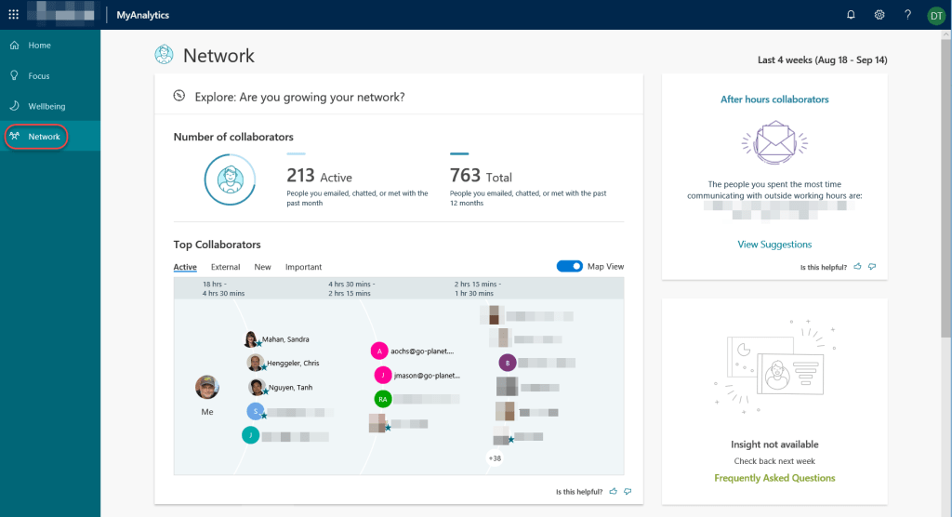Open the Frequently Asked Questions link
The height and width of the screenshot is (517, 952).
pyautogui.click(x=774, y=478)
